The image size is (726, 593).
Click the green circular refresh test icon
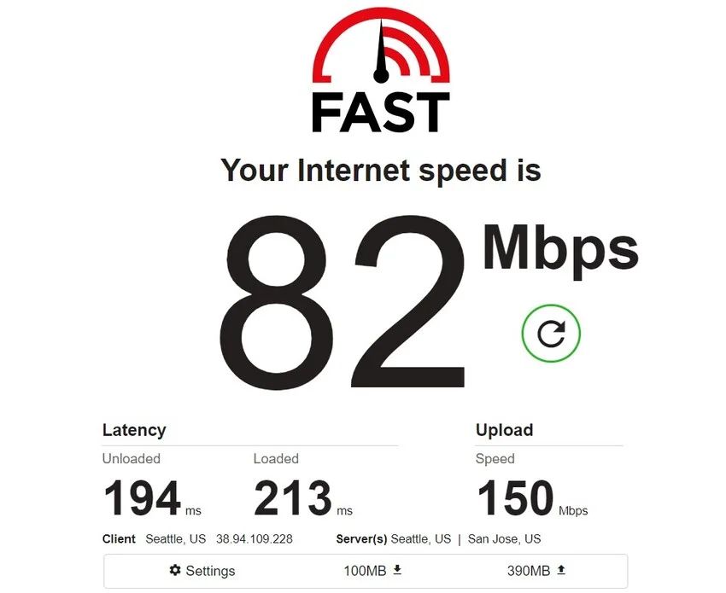coord(551,333)
